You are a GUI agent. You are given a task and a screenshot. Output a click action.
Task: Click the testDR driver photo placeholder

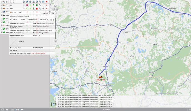coord(14,42)
